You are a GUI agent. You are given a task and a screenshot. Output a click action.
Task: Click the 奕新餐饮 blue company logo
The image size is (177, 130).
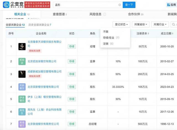22,87
